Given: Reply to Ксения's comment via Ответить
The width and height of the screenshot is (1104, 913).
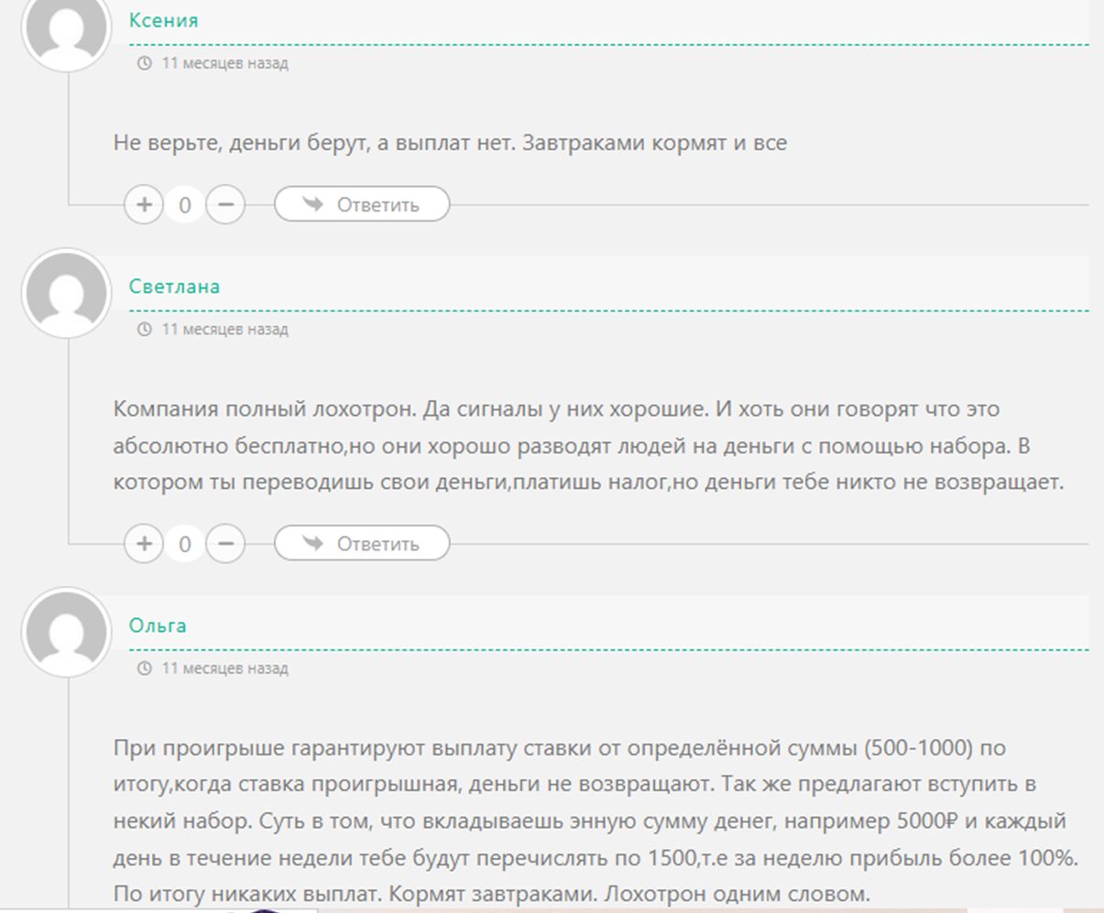Looking at the screenshot, I should pyautogui.click(x=362, y=204).
